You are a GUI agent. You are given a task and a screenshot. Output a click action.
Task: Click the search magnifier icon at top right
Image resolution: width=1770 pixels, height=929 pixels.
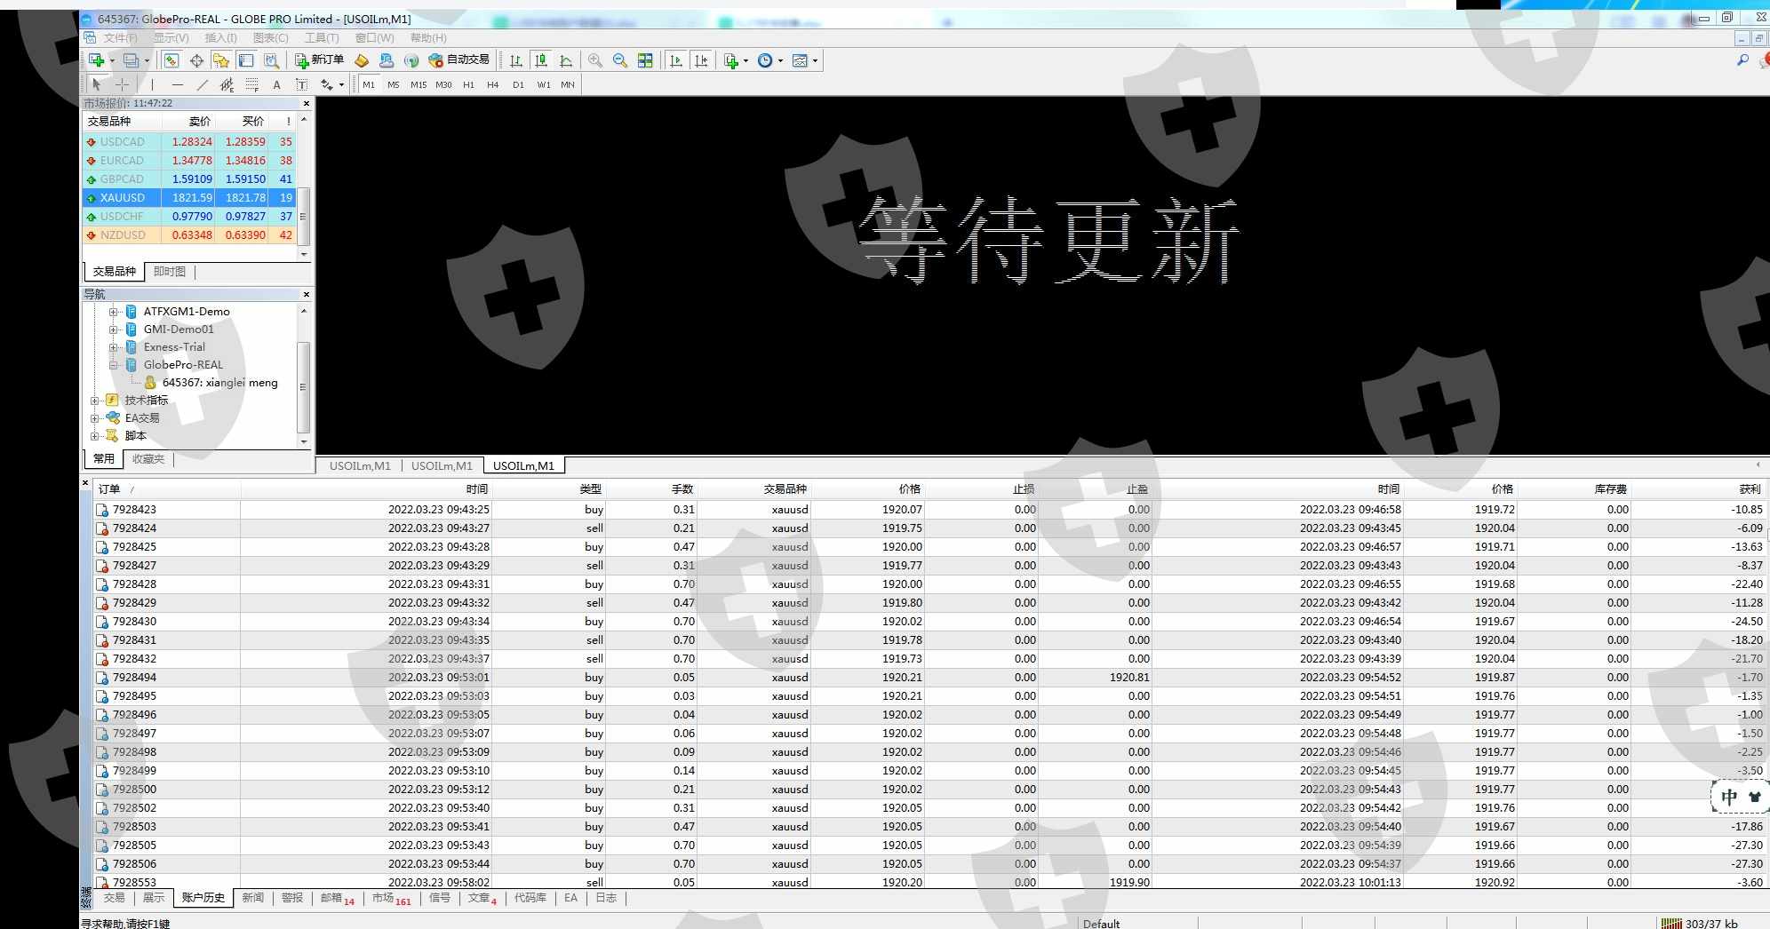[1742, 60]
